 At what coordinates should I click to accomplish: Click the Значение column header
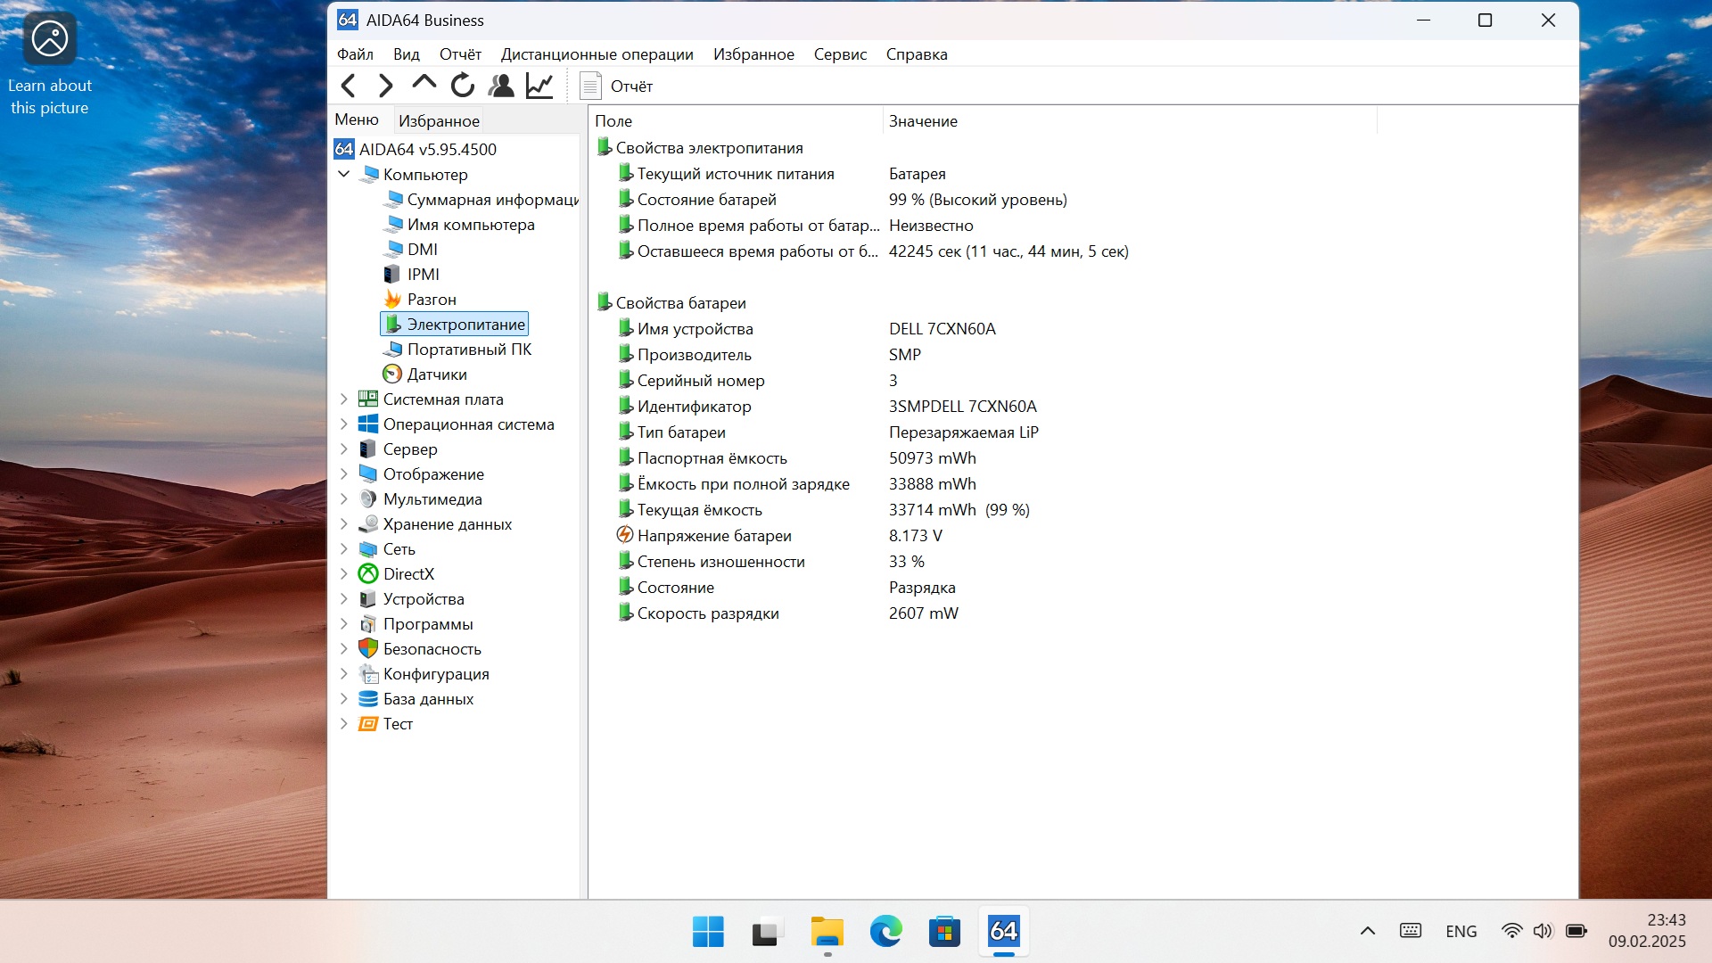click(1130, 120)
